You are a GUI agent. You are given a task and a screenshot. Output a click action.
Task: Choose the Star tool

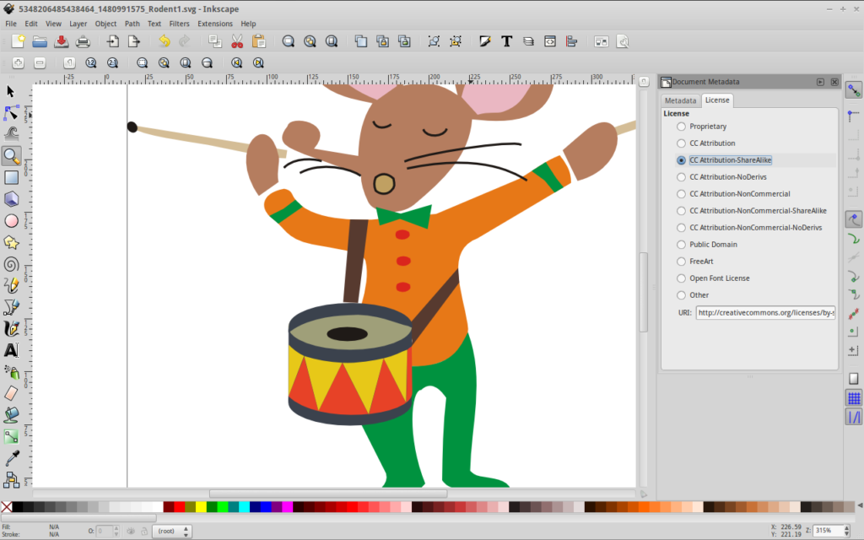[x=12, y=242]
